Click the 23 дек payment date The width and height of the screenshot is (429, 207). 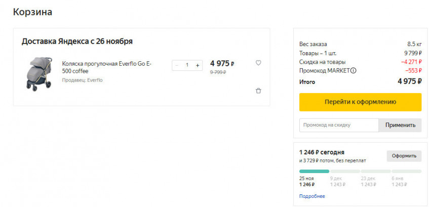coord(368,178)
